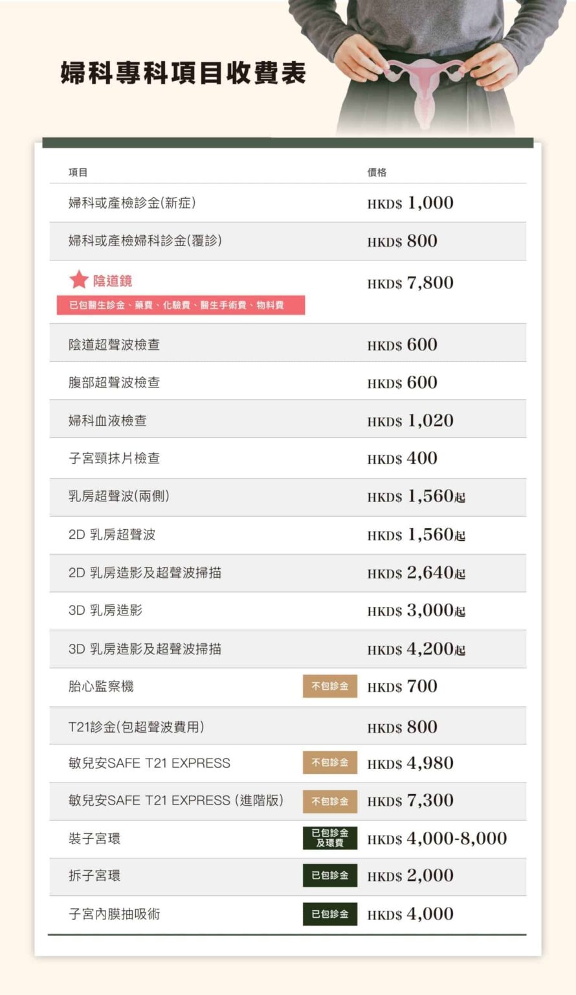Click the 2D 乳房造影及超聲波掃描 item
Image resolution: width=576 pixels, height=995 pixels.
(145, 573)
